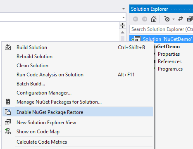Click the editor scrollbar up arrow

pos(122,33)
